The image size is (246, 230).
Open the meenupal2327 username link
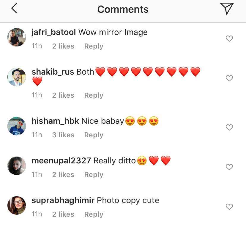point(61,161)
